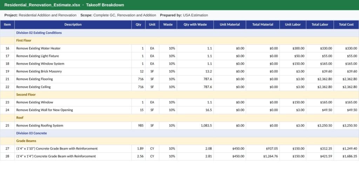Select the $49.50 total labor cell
Screen dimensions: 359x193
[x=320, y=110]
